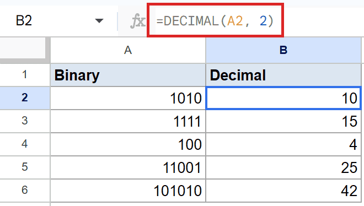Select row 1 header
Viewport: 364px width, 206px height.
pos(25,75)
